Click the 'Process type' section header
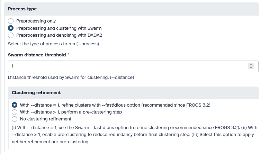Screen dimensions: 260x154 (x=23, y=9)
